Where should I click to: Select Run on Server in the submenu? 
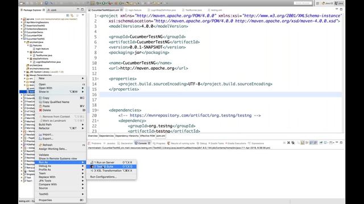(111, 163)
